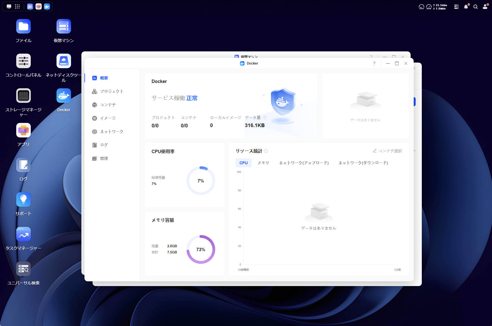Select the CPU resource statistics tab
492x326 pixels.
(x=244, y=163)
